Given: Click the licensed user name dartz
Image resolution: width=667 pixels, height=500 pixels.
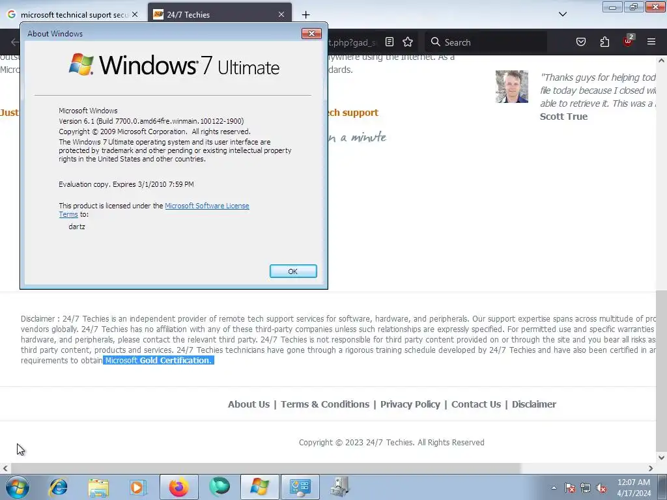Looking at the screenshot, I should coord(77,227).
